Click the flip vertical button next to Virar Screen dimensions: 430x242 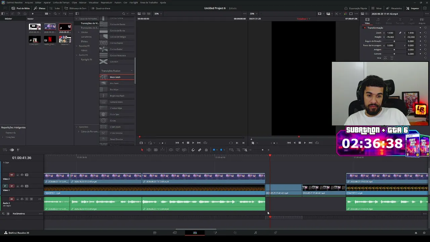391,58
